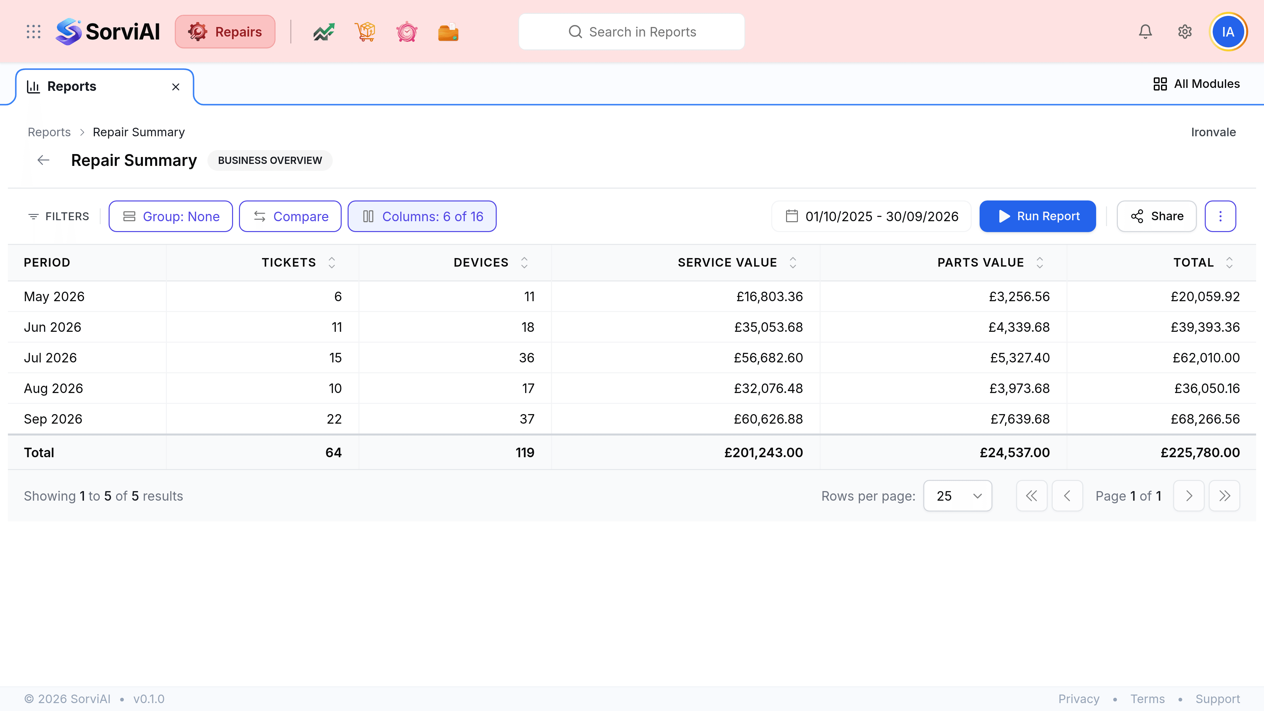Select the Reports tab

coord(105,87)
